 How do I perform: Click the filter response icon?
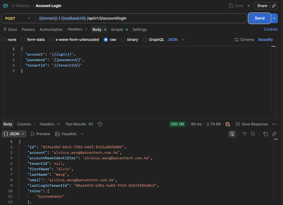coord(244,134)
